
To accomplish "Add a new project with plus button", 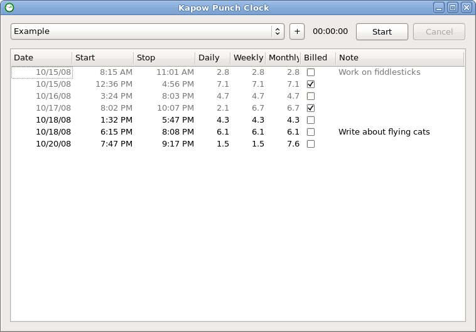I will (297, 31).
